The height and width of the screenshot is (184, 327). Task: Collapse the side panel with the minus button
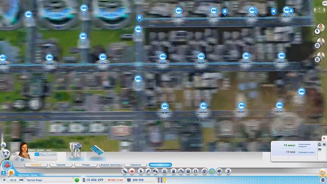click(324, 4)
